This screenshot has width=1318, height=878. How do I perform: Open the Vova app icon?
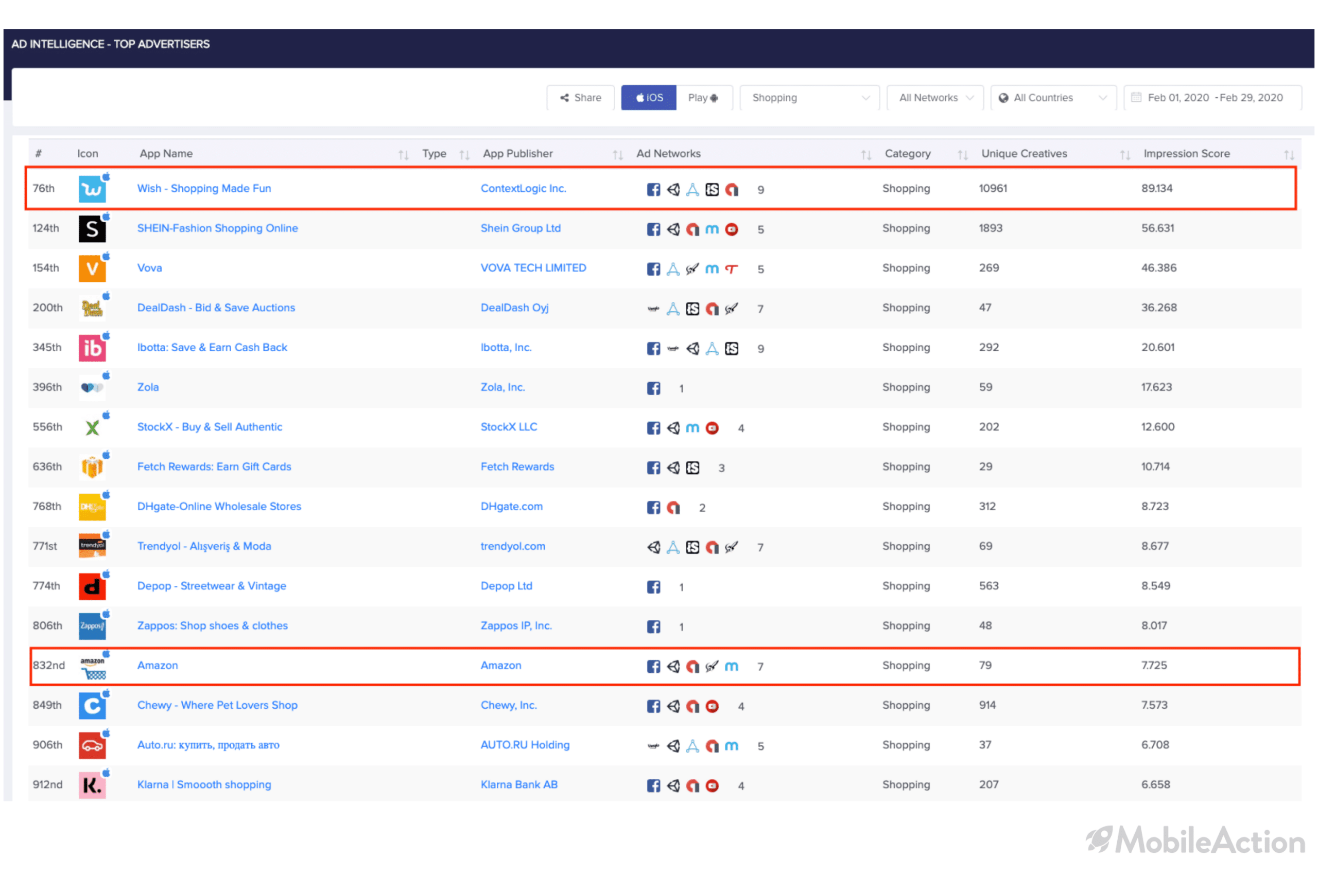pyautogui.click(x=93, y=269)
